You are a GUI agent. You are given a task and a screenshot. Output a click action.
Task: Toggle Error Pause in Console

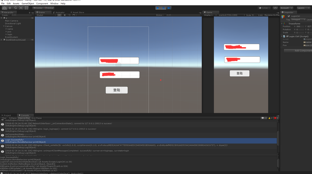[36, 118]
